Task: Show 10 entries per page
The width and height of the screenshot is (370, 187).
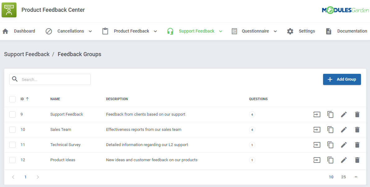Action: [331, 177]
